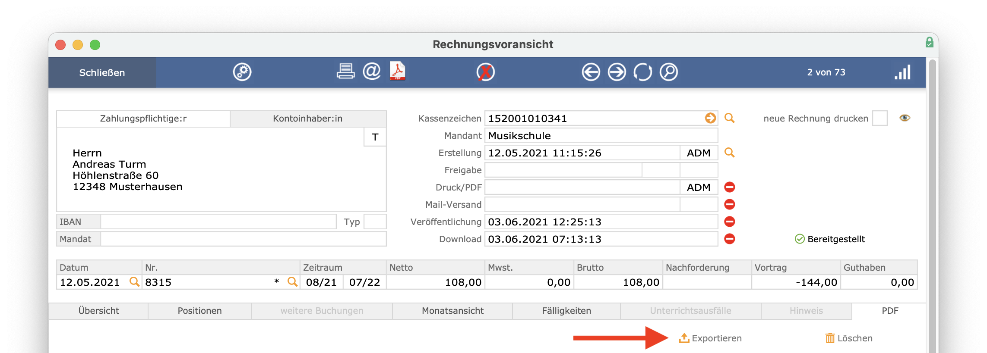This screenshot has width=987, height=353.
Task: Click magnifier next to Kassenzeichen
Action: (729, 118)
